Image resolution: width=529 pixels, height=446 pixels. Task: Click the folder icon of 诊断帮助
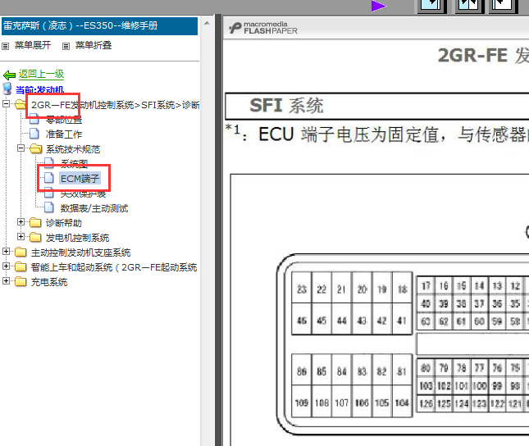(35, 223)
